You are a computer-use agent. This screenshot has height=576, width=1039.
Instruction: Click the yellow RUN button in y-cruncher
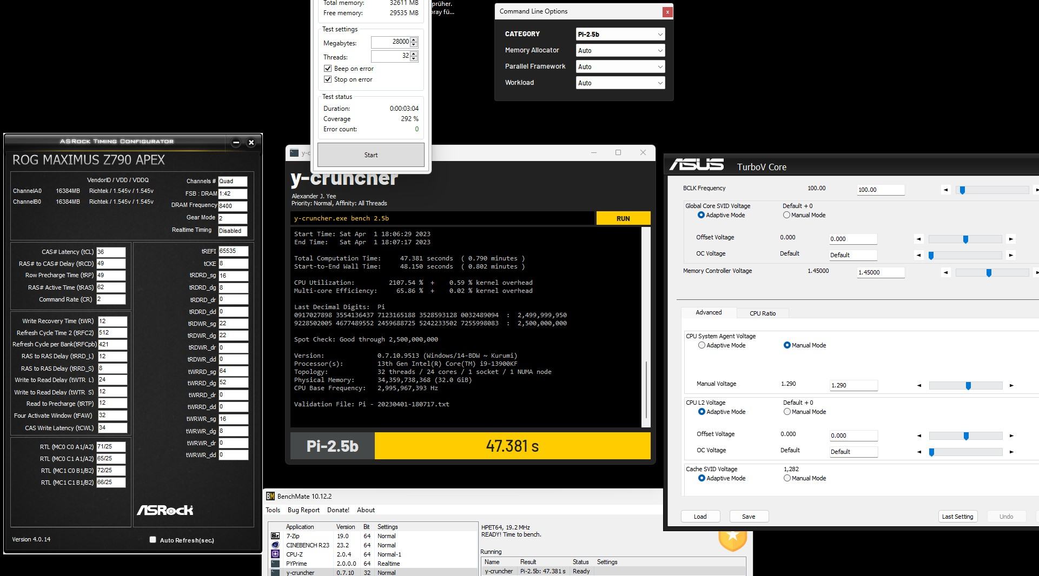pos(623,218)
